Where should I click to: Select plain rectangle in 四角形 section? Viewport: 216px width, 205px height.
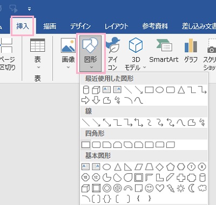pos(86,145)
